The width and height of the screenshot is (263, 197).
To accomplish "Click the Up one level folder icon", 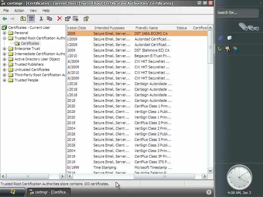I will tap(23, 19).
